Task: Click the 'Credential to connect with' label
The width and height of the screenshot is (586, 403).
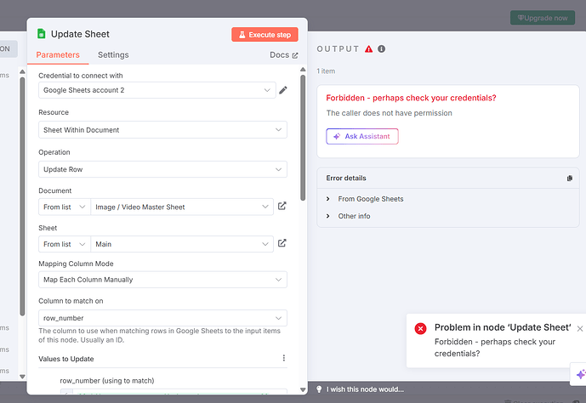Action: [x=81, y=76]
